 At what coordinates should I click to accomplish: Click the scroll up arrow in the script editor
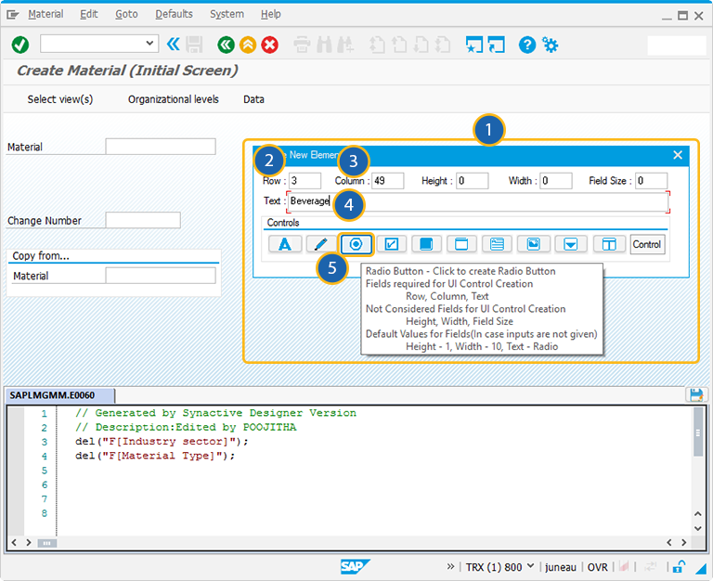[x=697, y=514]
